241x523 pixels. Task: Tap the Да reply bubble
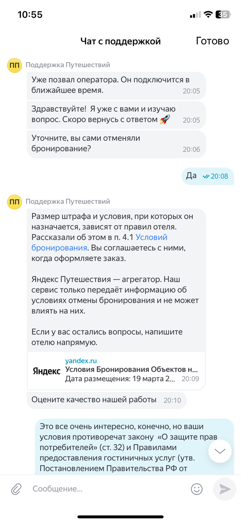(x=208, y=176)
